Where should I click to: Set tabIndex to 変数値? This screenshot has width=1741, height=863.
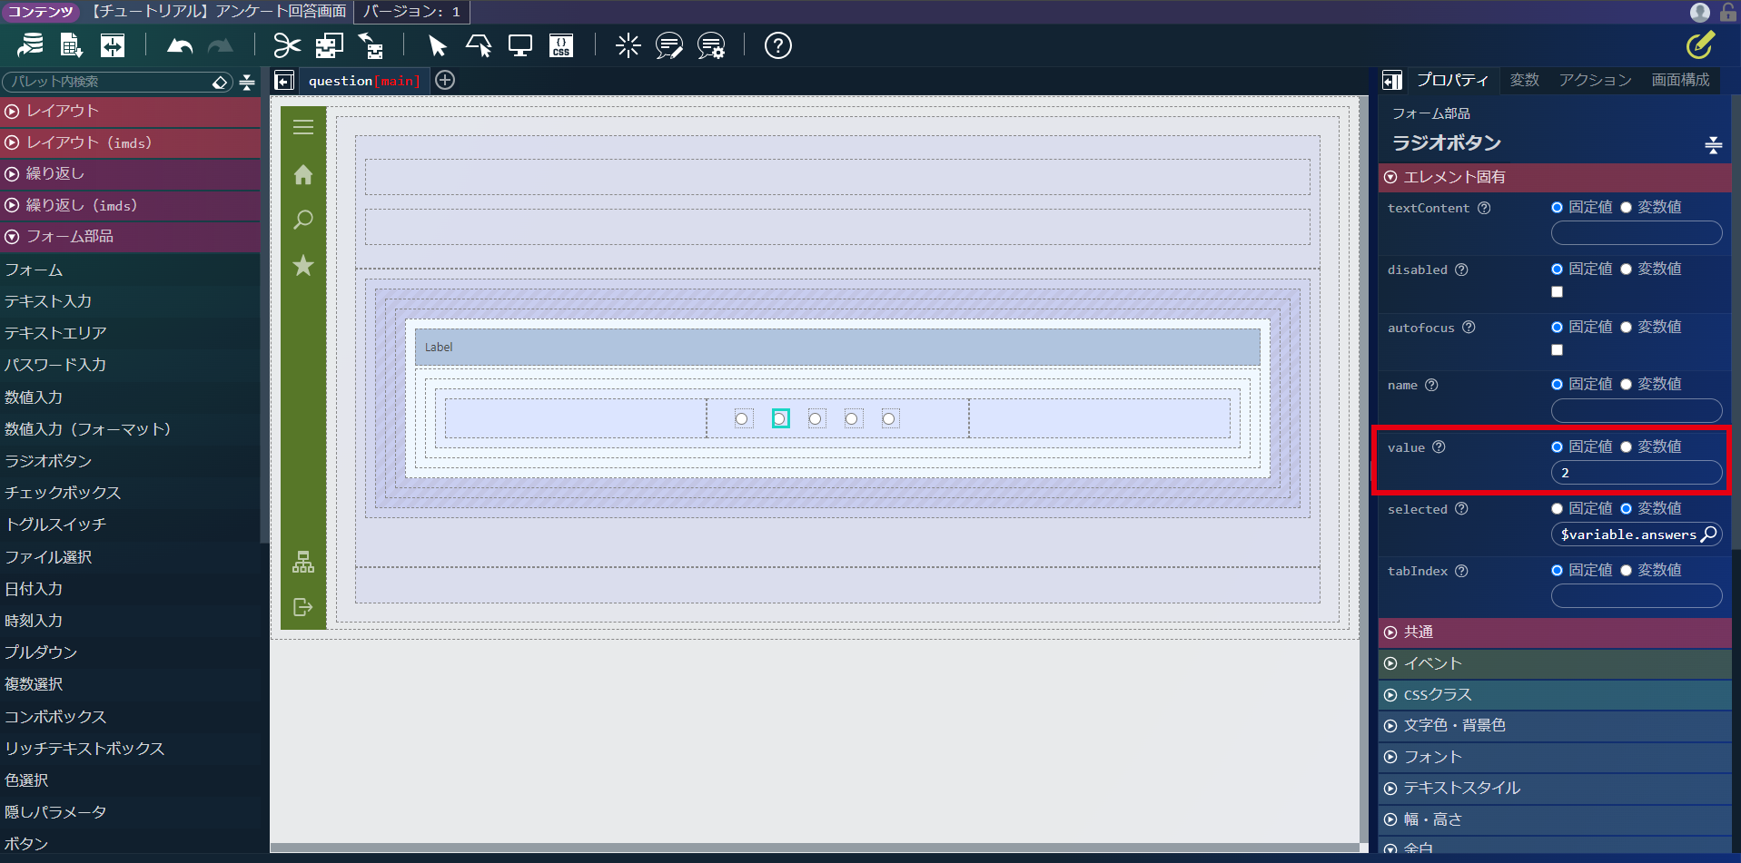(1626, 571)
